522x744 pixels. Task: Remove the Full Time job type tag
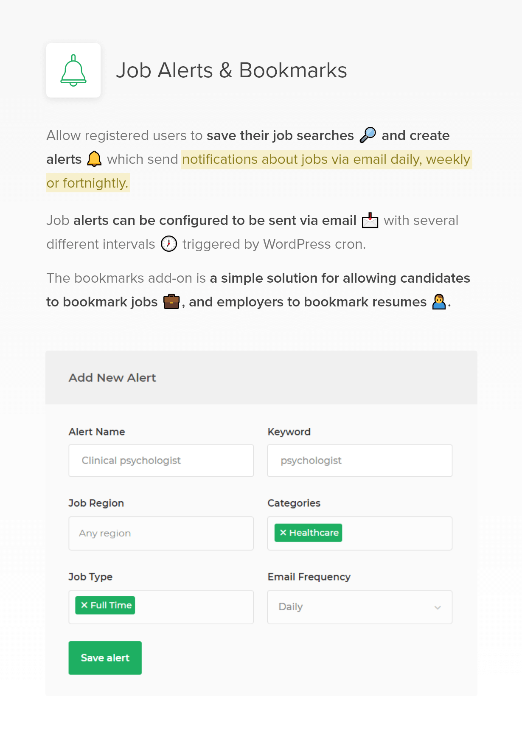(x=84, y=605)
